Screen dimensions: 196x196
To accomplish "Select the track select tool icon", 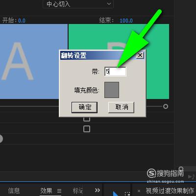I will 127,194.
